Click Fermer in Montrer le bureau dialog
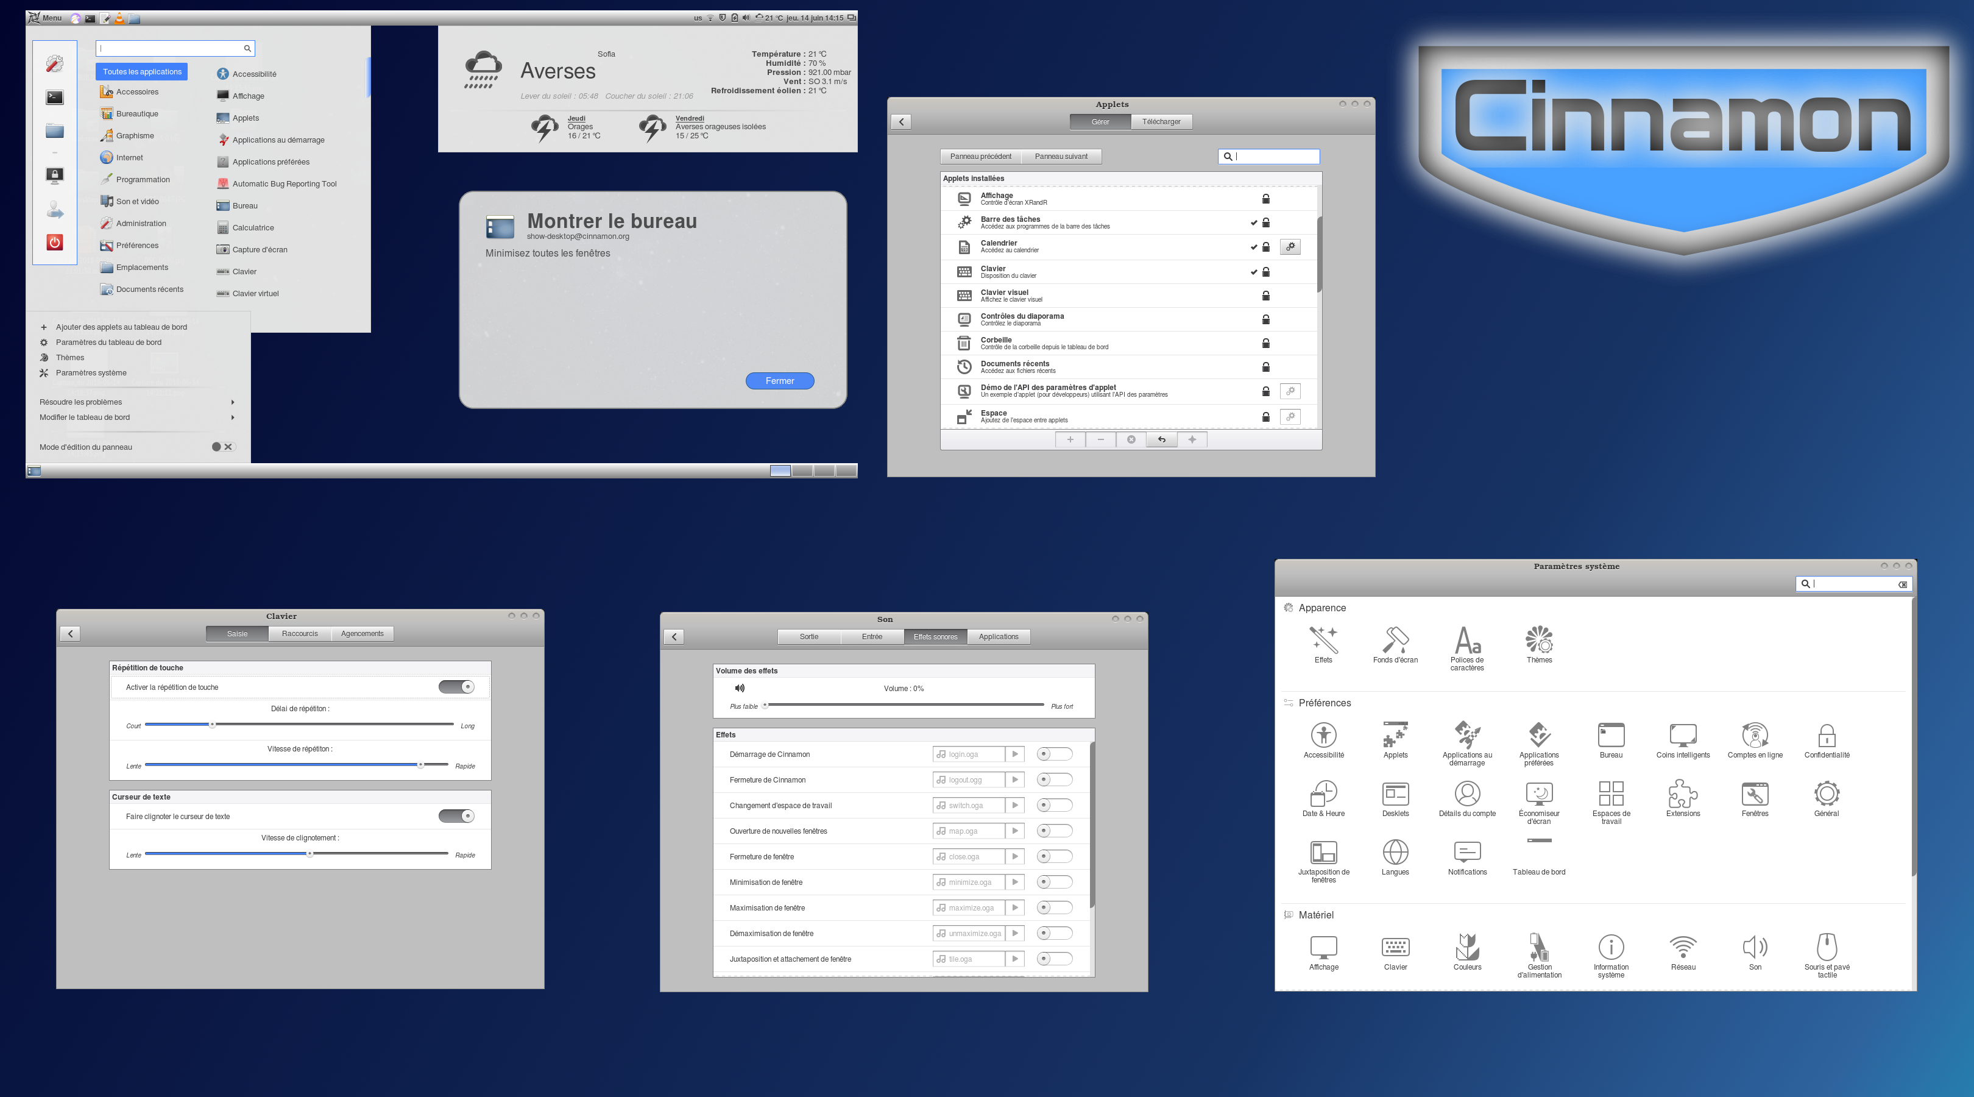 779,381
